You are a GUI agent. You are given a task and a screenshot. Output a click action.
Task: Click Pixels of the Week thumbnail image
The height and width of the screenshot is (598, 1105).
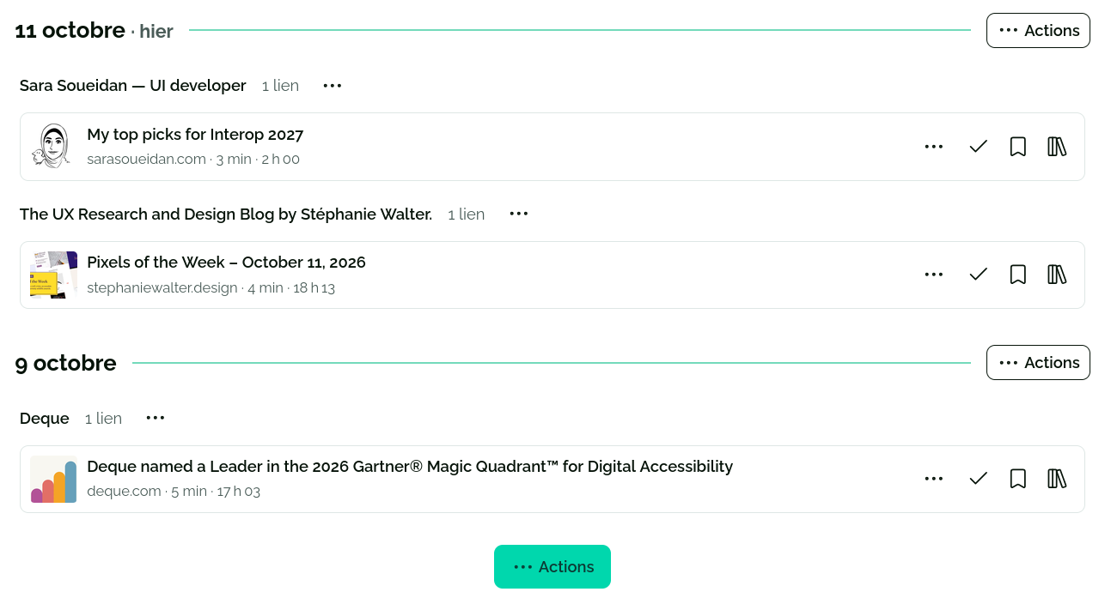tap(53, 275)
